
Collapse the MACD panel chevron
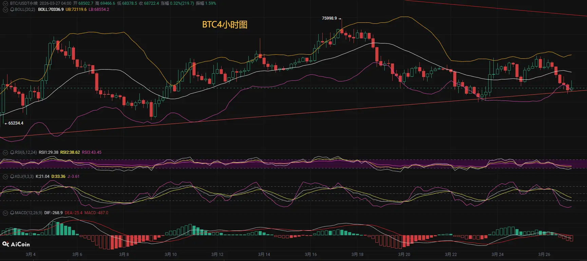pyautogui.click(x=5, y=213)
